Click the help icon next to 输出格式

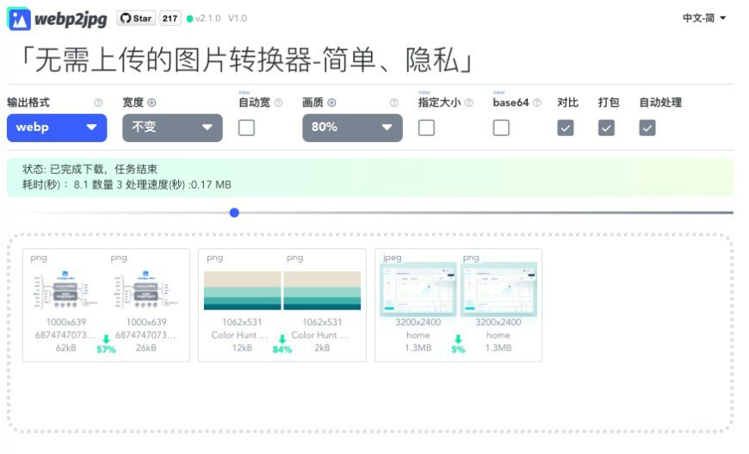click(98, 103)
